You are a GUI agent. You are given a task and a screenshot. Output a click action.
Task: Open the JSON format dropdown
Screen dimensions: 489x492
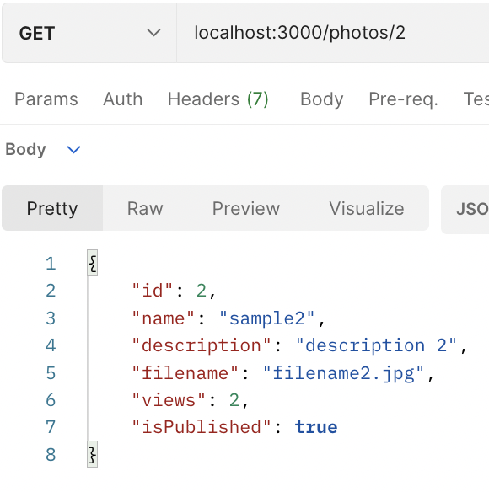click(465, 209)
